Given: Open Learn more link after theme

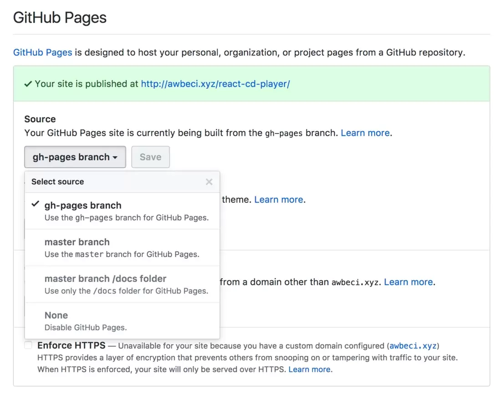Looking at the screenshot, I should point(278,200).
